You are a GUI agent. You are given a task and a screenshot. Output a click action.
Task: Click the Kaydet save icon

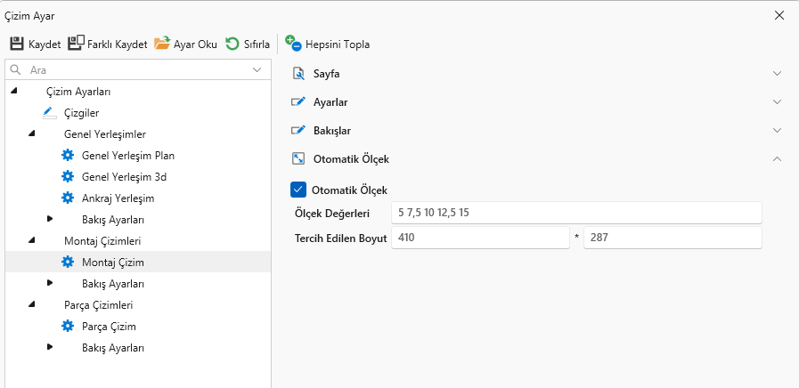(x=17, y=43)
